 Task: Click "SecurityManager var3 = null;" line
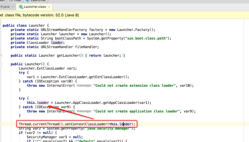click(55, 137)
